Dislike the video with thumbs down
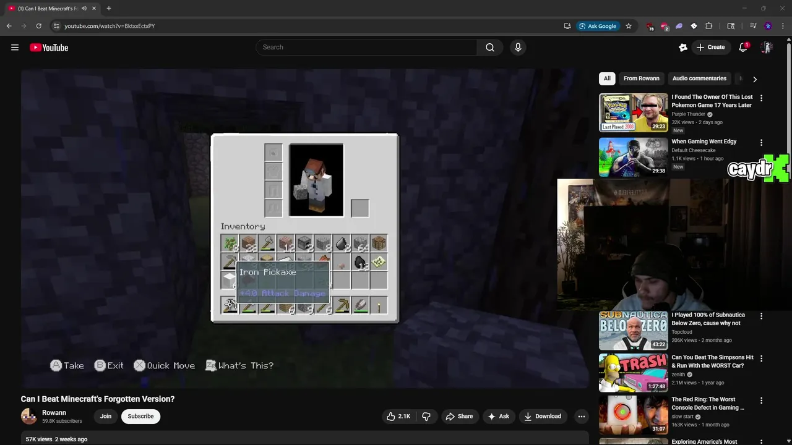Screen dimensions: 792x445 (426, 417)
